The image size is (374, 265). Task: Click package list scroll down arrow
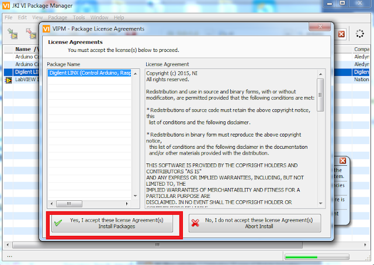point(136,196)
